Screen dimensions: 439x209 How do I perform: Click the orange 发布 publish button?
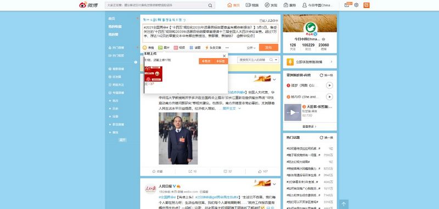268,48
